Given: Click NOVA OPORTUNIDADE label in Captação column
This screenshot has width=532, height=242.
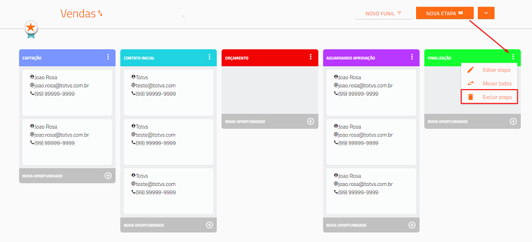Looking at the screenshot, I should tap(43, 176).
